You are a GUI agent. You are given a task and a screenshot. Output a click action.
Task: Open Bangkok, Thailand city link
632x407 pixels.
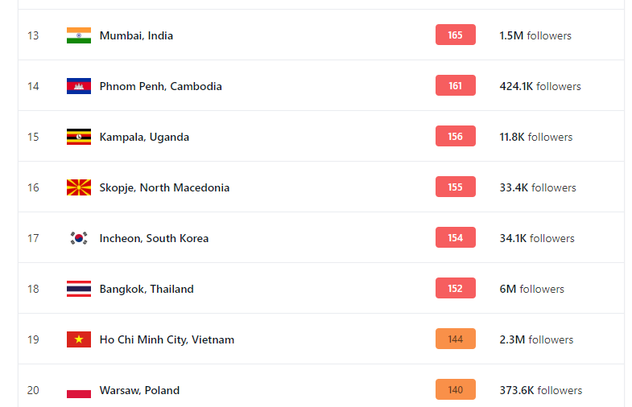(x=147, y=290)
